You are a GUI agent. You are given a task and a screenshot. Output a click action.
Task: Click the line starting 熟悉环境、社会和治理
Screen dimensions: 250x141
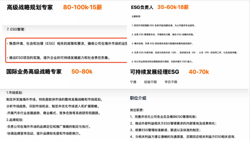pos(67,44)
